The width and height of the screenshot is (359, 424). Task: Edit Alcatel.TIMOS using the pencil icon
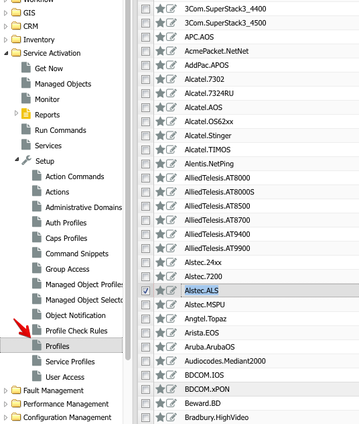(171, 150)
